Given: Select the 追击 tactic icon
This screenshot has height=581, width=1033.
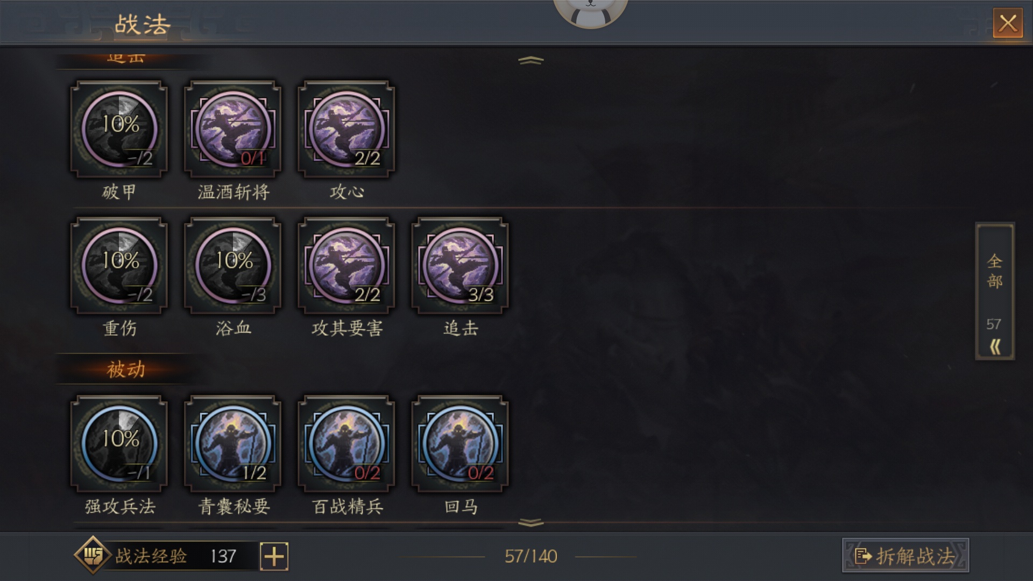Looking at the screenshot, I should (459, 266).
